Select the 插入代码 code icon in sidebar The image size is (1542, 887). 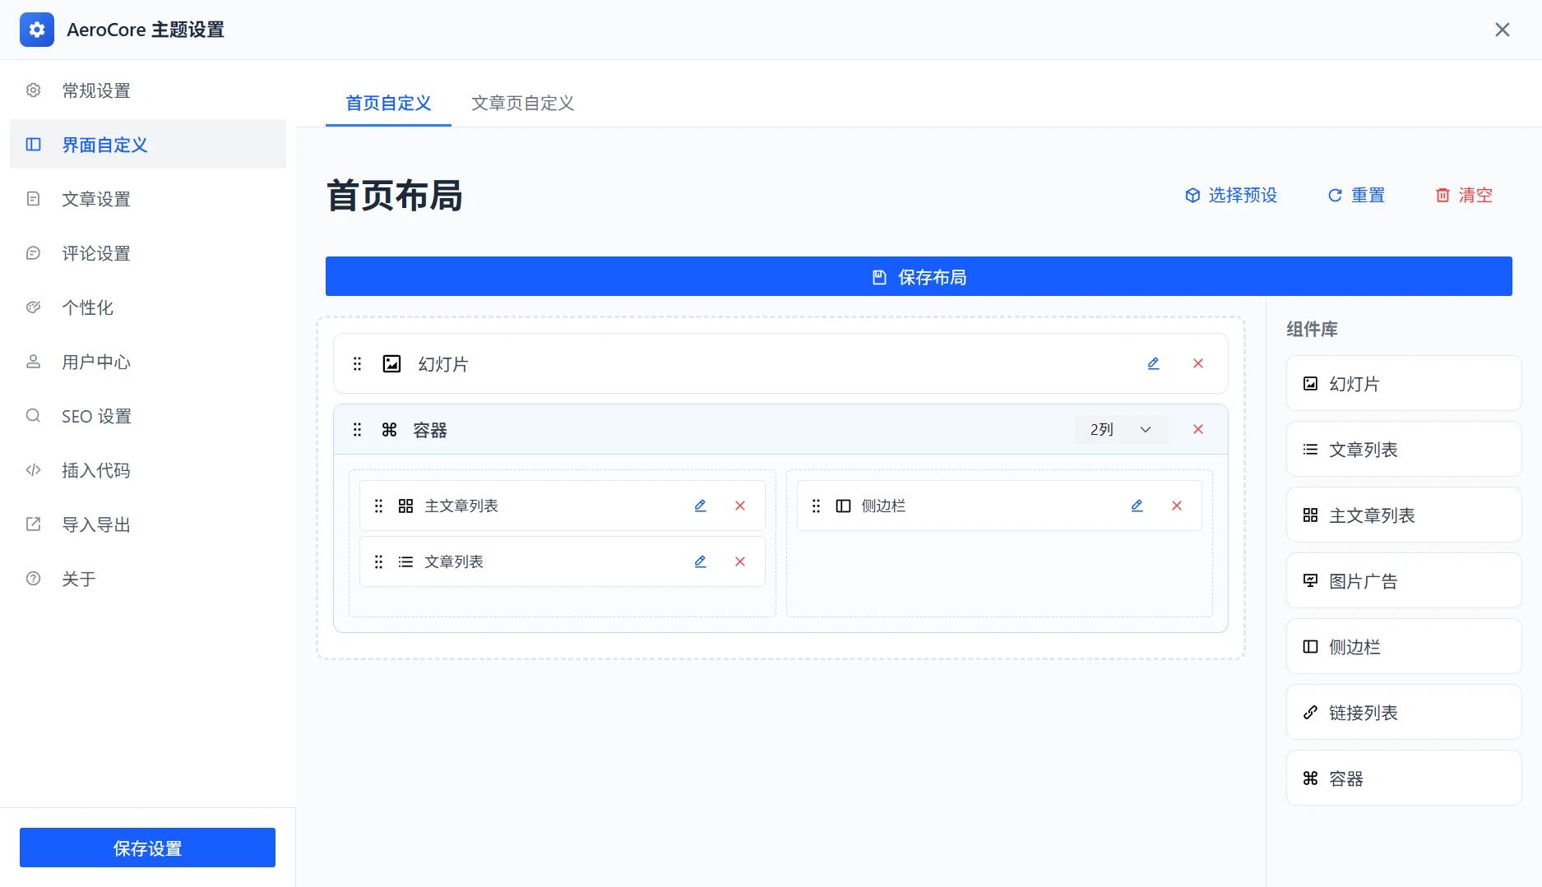coord(33,469)
